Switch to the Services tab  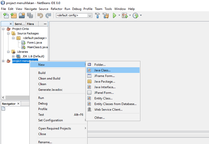click(20, 24)
